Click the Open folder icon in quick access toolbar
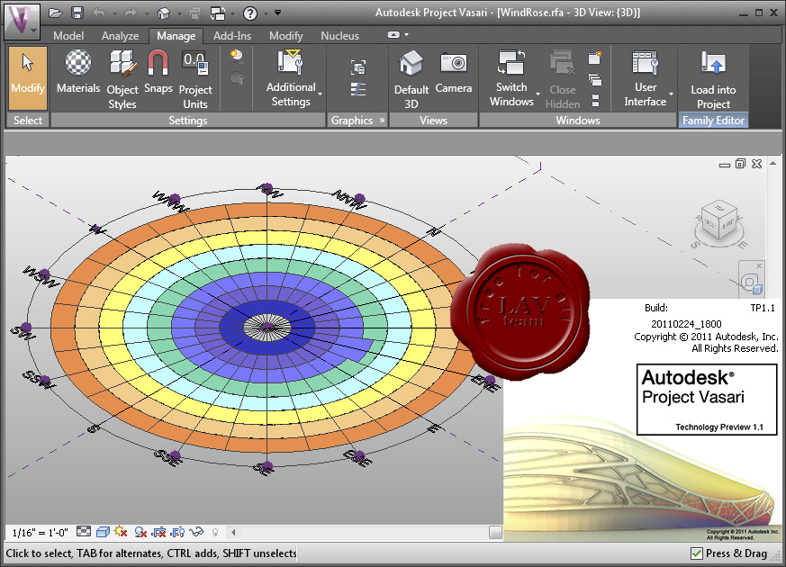 (55, 13)
